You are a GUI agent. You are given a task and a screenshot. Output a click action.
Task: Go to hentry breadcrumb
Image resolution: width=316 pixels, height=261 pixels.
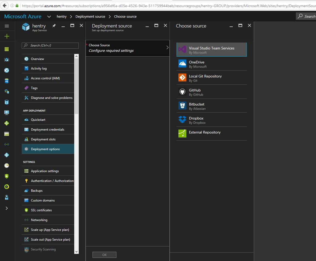[61, 17]
